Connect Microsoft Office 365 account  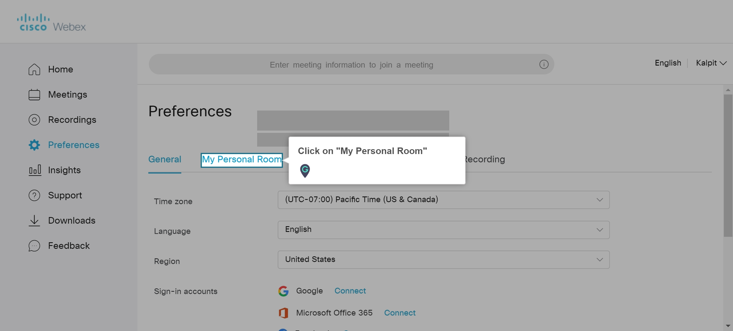[399, 313]
